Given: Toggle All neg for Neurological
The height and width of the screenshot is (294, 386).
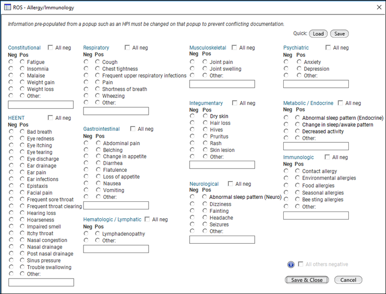Looking at the screenshot, I should 231,183.
